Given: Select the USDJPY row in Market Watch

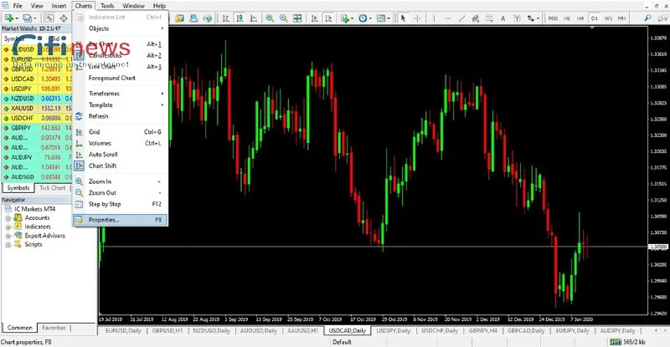Looking at the screenshot, I should pyautogui.click(x=37, y=89).
